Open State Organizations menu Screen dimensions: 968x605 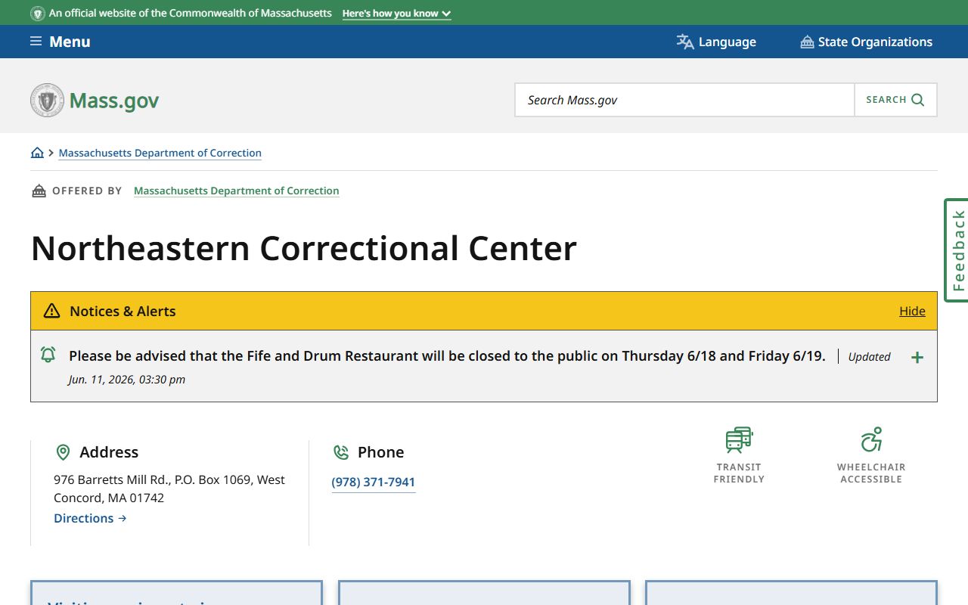pyautogui.click(x=867, y=42)
